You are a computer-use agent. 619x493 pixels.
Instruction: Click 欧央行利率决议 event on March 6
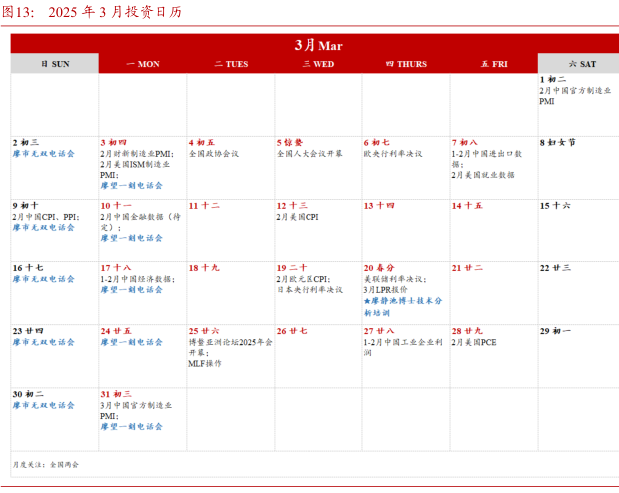tap(393, 155)
